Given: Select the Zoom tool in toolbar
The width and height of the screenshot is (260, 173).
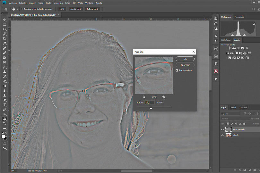Looking at the screenshot, I should click(x=4, y=124).
